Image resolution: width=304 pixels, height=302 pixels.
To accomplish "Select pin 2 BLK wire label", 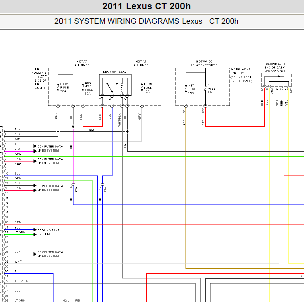I will [17, 134].
